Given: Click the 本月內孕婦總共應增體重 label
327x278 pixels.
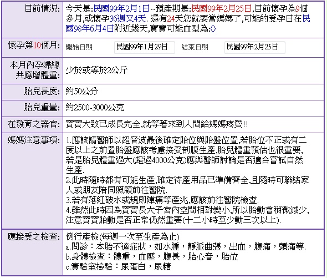Looking at the screenshot, I should [34, 70].
